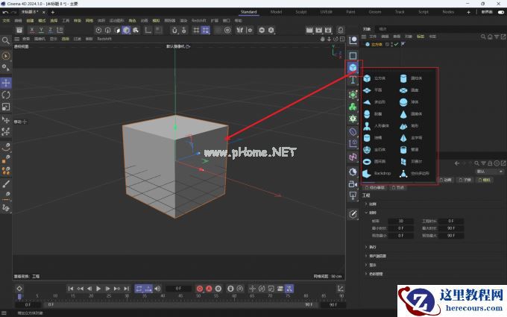
Task: Expand the fifth project attribute section
Action: tap(366, 266)
